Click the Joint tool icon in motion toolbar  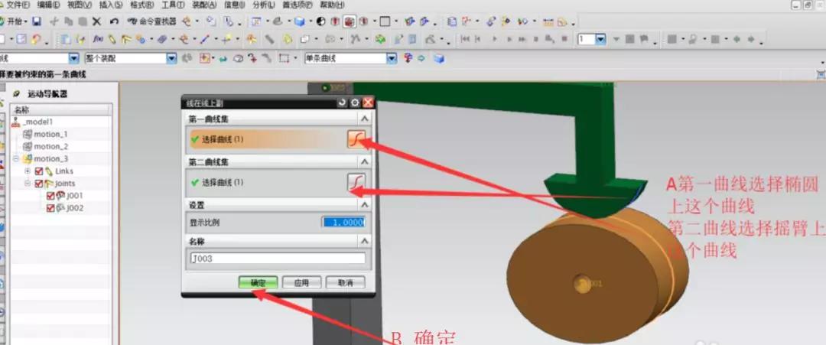click(126, 39)
